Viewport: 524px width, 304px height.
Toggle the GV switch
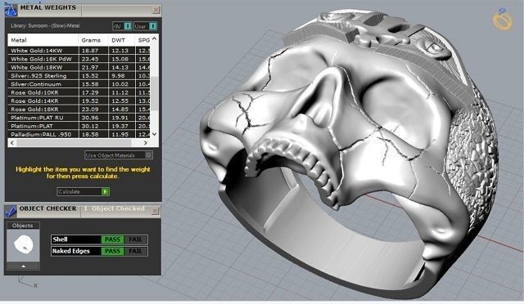[128, 26]
